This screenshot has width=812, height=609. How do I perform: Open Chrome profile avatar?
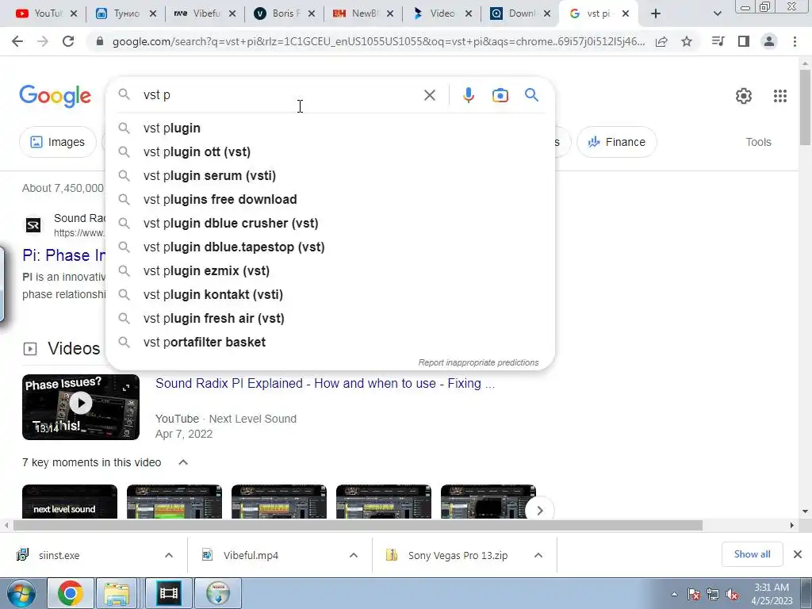769,41
